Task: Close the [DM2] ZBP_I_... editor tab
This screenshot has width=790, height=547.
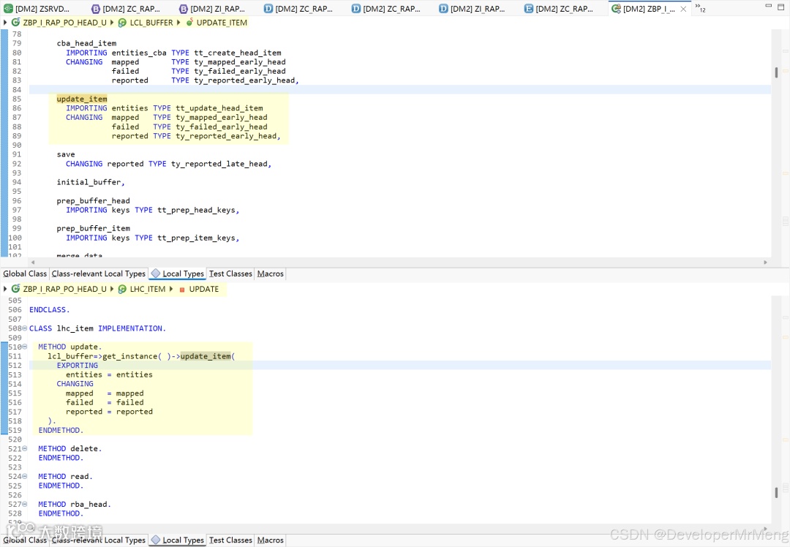Action: click(x=683, y=9)
